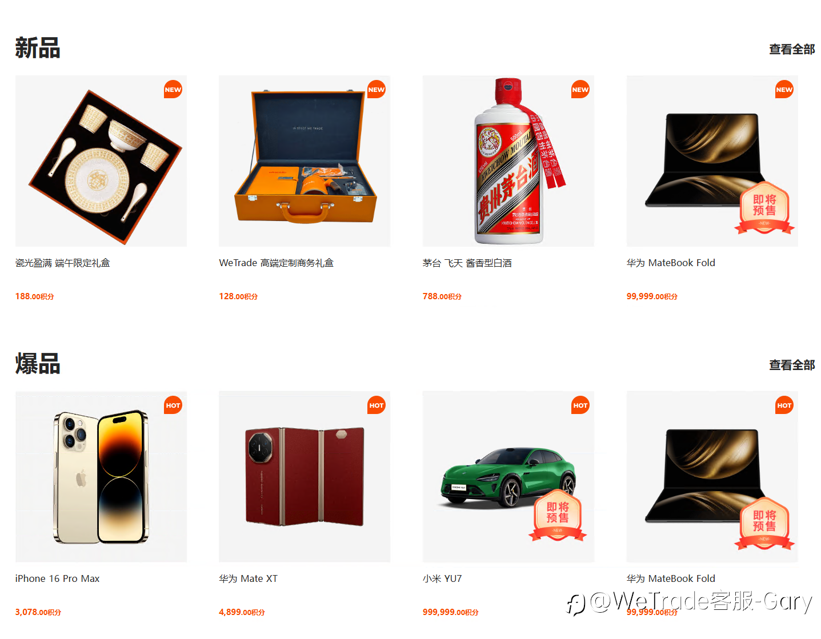Open the iPhone 16 Pro Max image
Image resolution: width=821 pixels, height=639 pixels.
(x=101, y=477)
